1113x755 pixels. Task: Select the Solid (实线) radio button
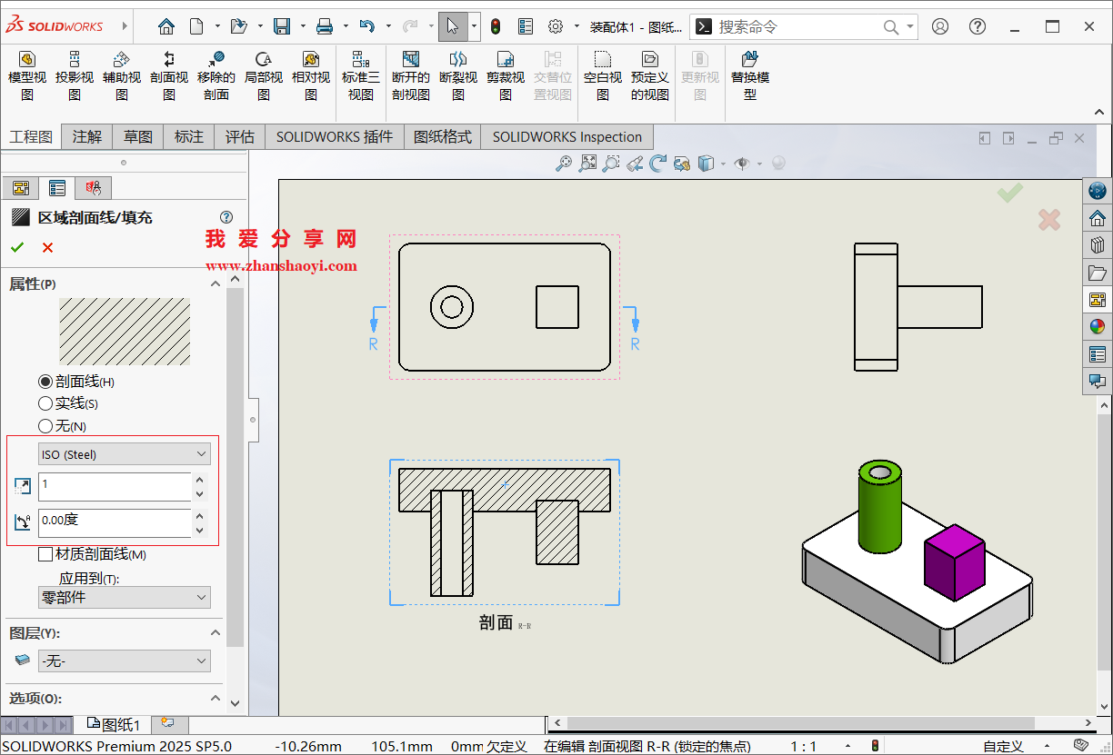pyautogui.click(x=45, y=403)
